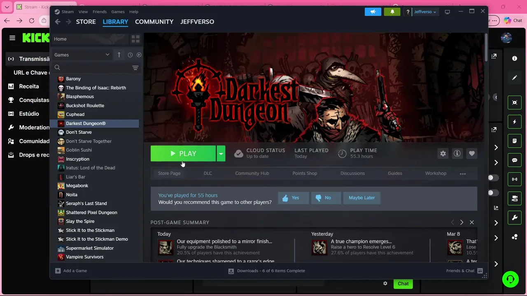Click the thumbs-up Yes recommend button
527x296 pixels.
293,198
